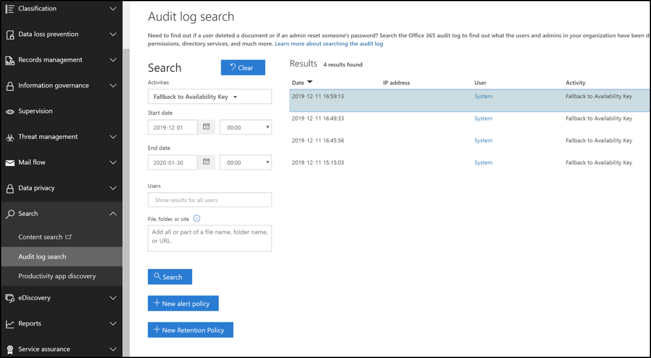This screenshot has width=651, height=358.
Task: Click the System user link for 16:59:13 entry
Action: coord(483,96)
